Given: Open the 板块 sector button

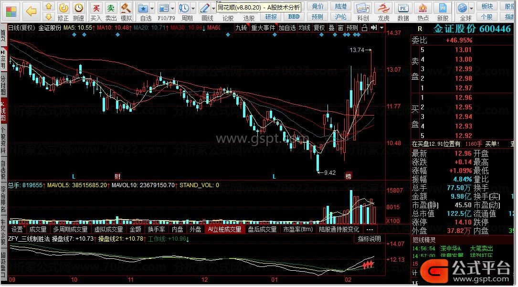Looking at the screenshot, I should point(487,6).
